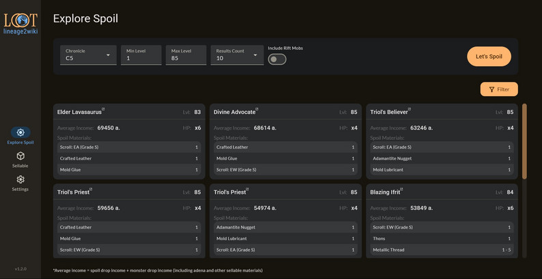Image resolution: width=542 pixels, height=279 pixels.
Task: Click the results list vertical scrollbar
Action: click(524, 141)
